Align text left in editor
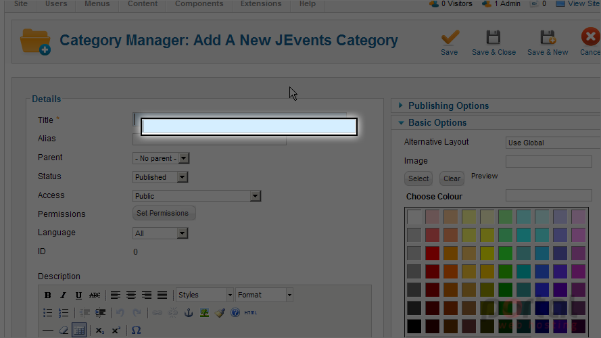This screenshot has height=338, width=601. [116, 295]
